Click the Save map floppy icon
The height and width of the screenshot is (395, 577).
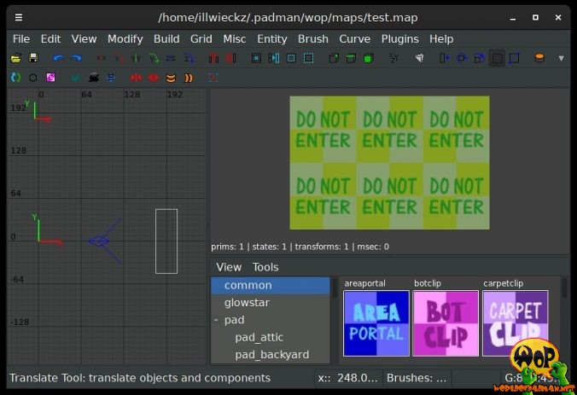click(x=33, y=58)
